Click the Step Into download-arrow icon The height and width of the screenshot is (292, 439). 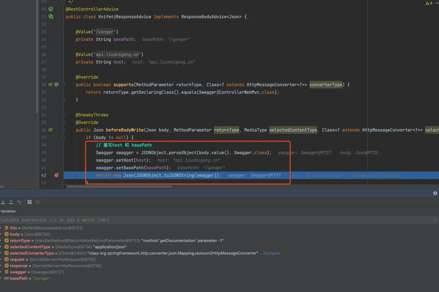pyautogui.click(x=3, y=202)
